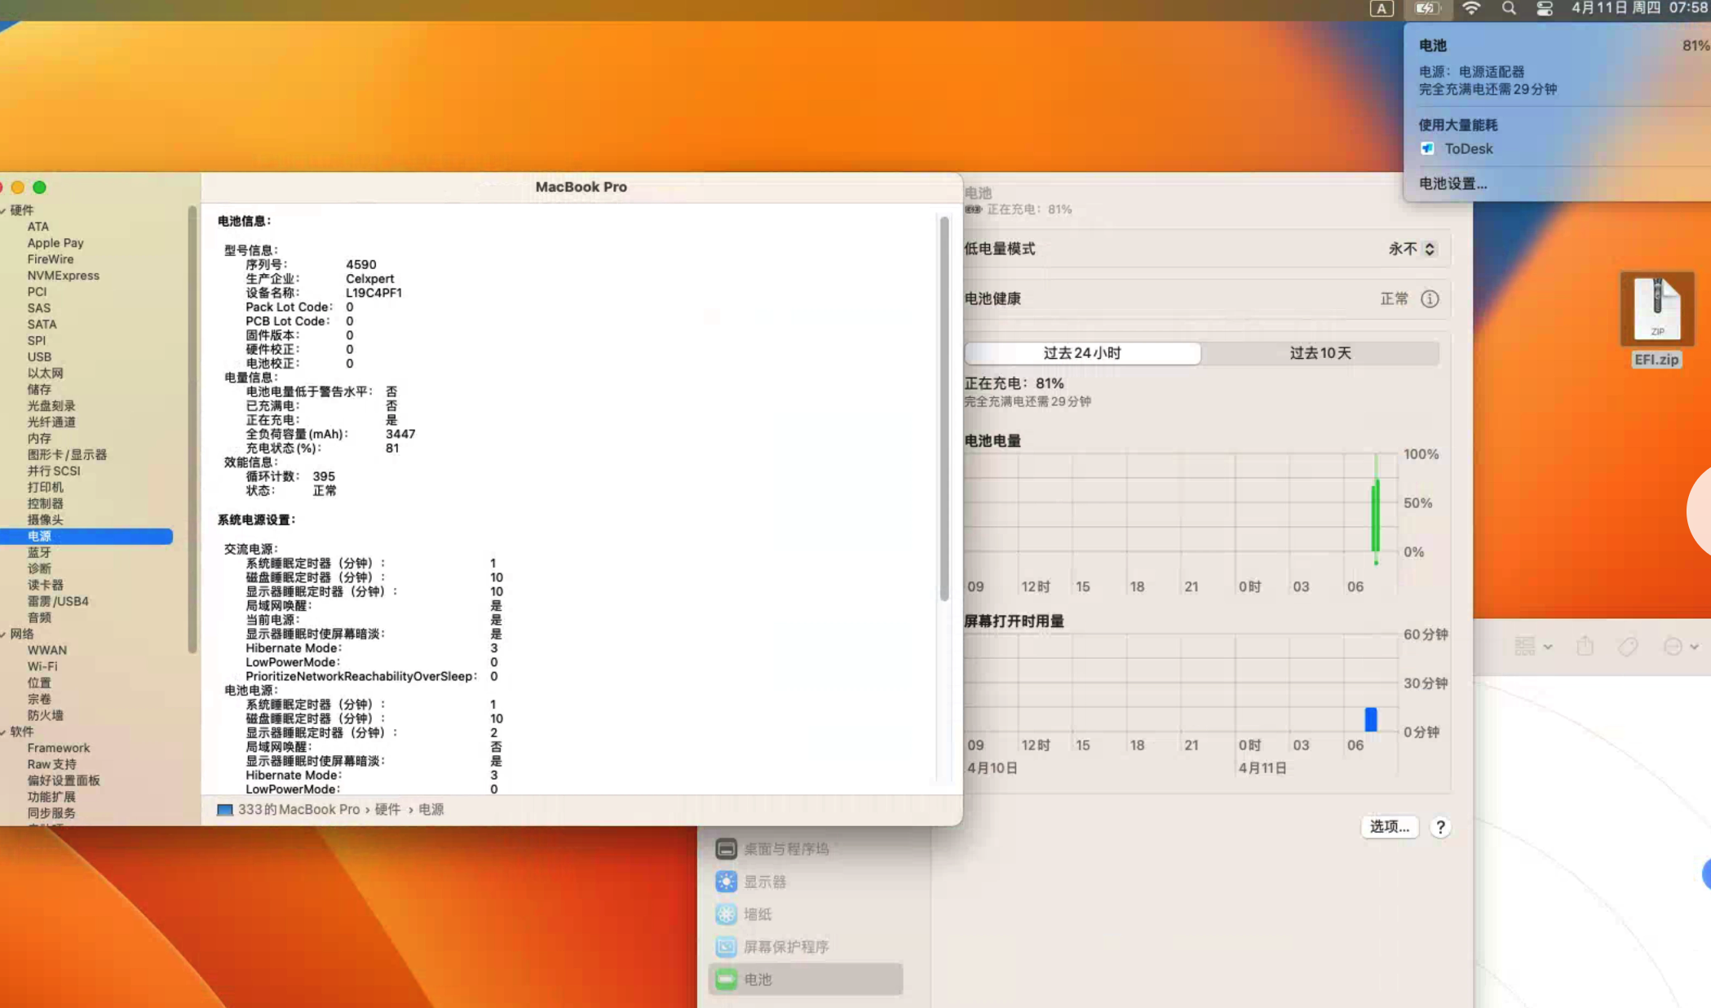
Task: Switch battery history to 过去10天
Action: 1320,352
